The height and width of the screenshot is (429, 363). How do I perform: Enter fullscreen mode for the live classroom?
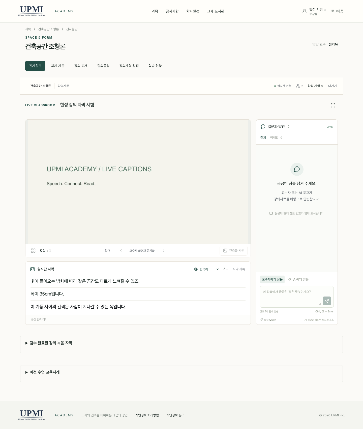coord(333,105)
